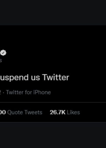
Task: Click the partial date before Twitter for iPhone
Action: tap(1, 92)
